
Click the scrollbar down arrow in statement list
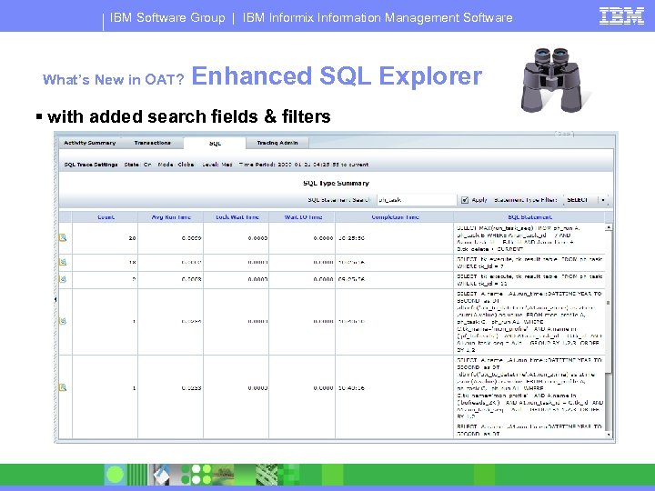tap(609, 435)
